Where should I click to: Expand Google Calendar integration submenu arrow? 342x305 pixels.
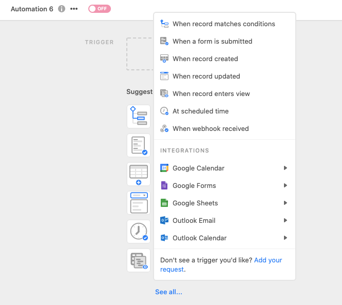(x=286, y=168)
